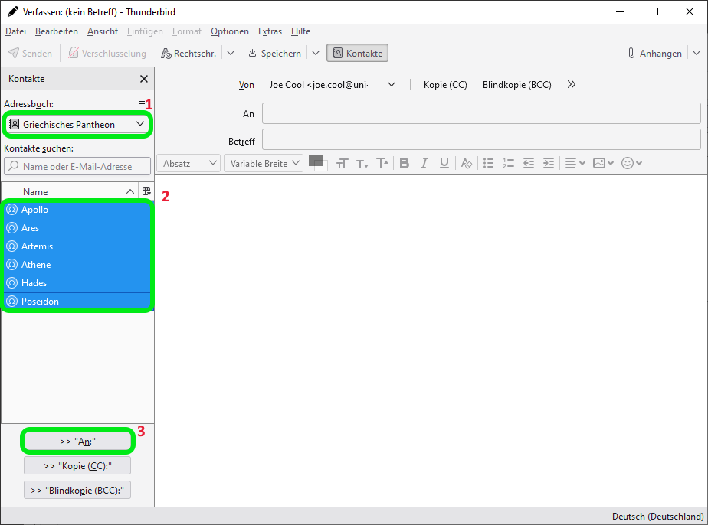
Task: Increase text indent
Action: point(548,163)
